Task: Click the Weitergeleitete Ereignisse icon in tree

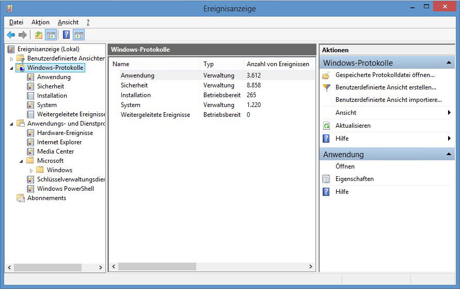Action: pos(30,115)
